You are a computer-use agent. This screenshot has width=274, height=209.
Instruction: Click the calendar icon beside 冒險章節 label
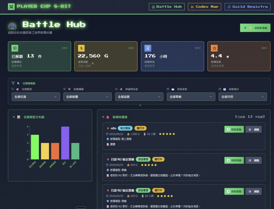pos(168,89)
